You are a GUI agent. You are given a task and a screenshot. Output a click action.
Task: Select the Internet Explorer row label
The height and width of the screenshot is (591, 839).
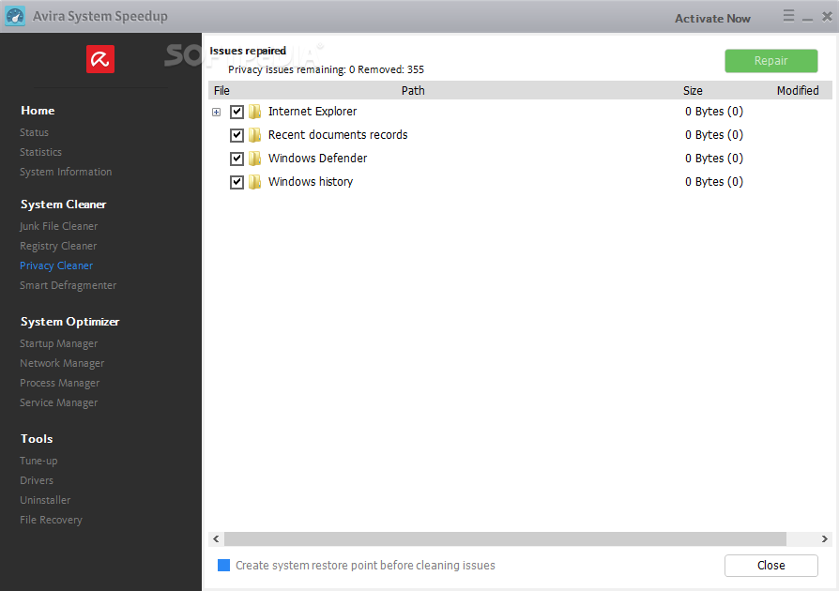pyautogui.click(x=313, y=112)
